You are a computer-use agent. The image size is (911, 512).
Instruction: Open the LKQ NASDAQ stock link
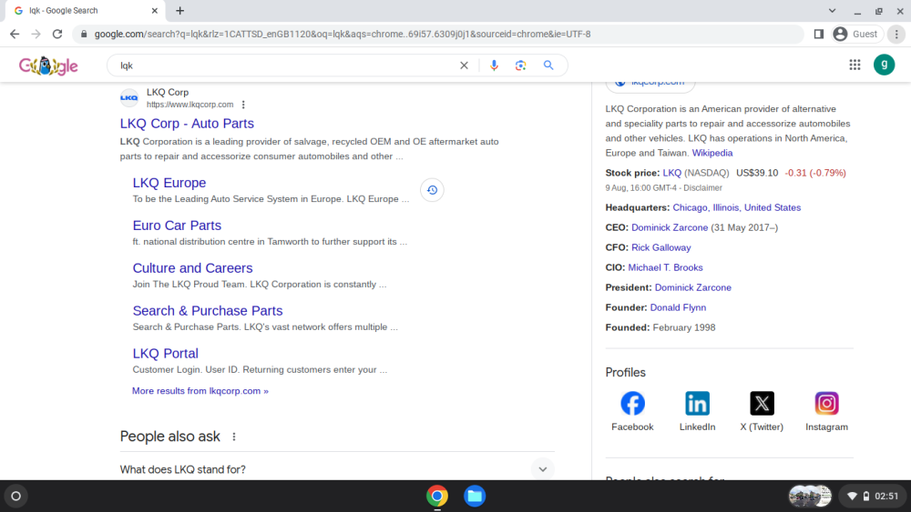[671, 173]
